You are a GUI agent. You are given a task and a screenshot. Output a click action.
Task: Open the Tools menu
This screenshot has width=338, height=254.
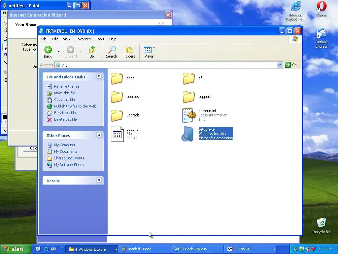(100, 39)
